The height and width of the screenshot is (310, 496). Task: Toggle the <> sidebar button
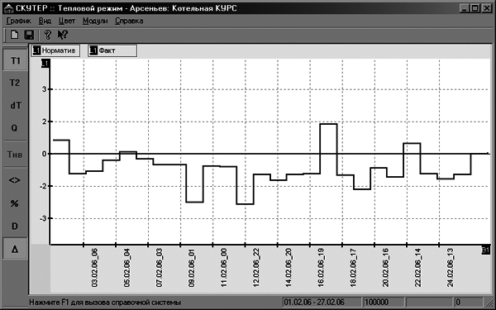[x=15, y=180]
